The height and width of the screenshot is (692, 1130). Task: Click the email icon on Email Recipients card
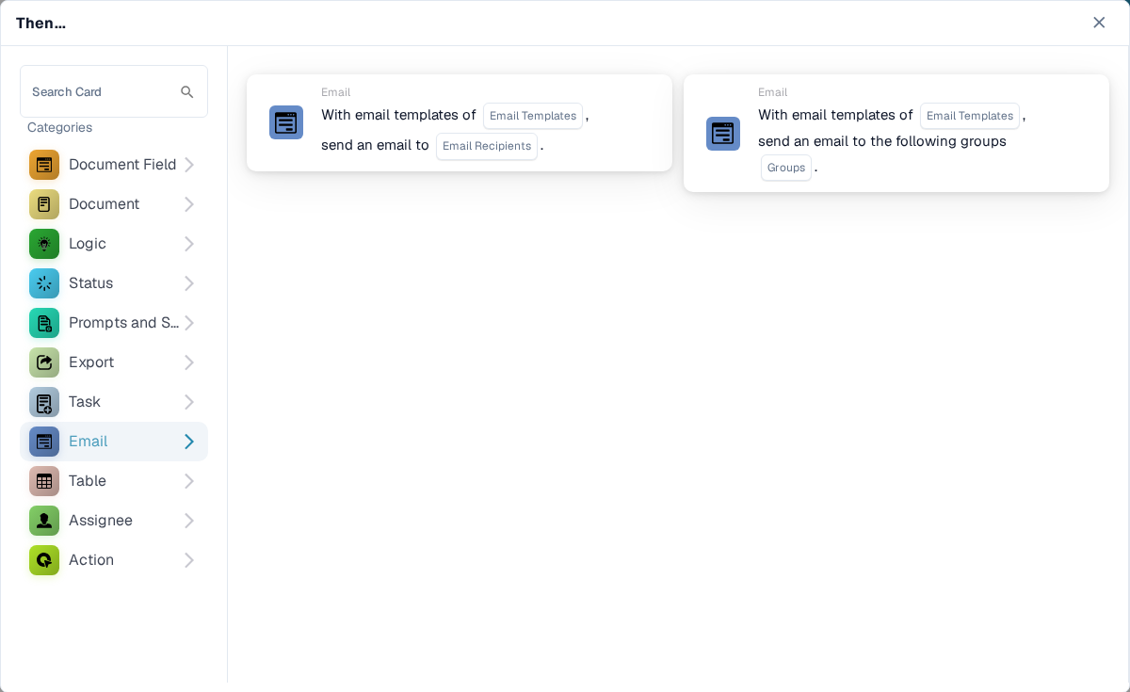pyautogui.click(x=286, y=122)
